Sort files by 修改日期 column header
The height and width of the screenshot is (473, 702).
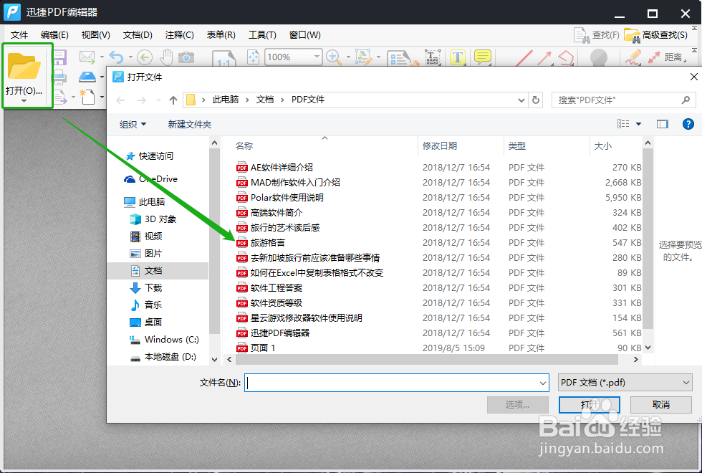440,145
